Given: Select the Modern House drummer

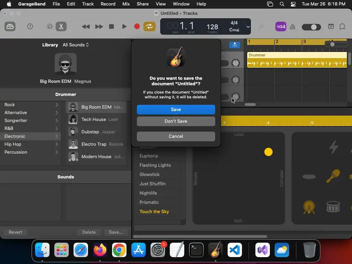Looking at the screenshot, I should pyautogui.click(x=97, y=156).
